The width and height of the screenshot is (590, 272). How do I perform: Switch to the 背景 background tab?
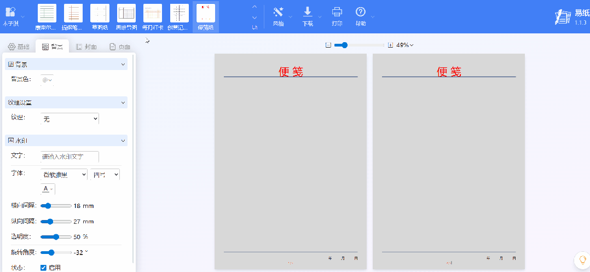click(x=53, y=47)
